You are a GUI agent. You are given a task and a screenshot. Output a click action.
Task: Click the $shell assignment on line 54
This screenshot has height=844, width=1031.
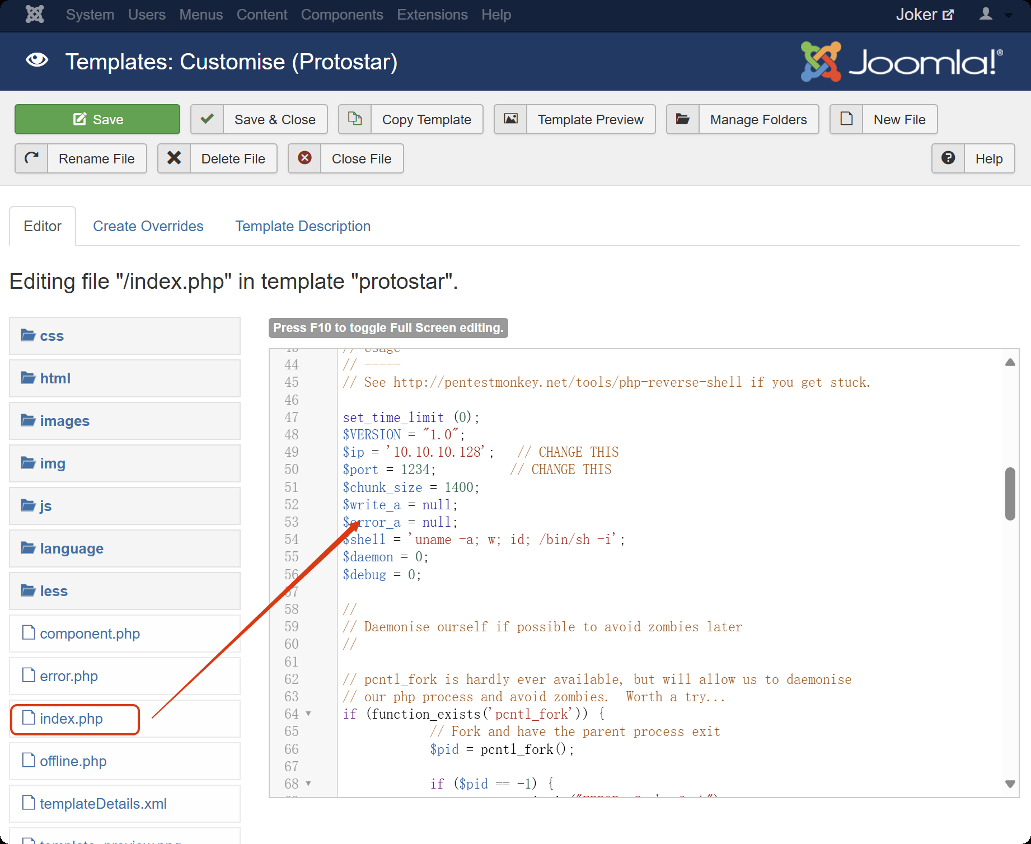pos(484,540)
